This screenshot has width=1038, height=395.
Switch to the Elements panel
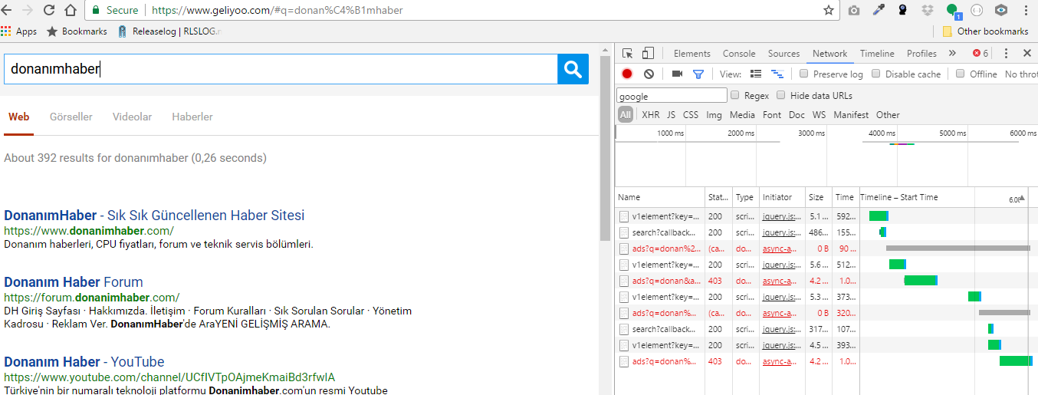tap(692, 54)
